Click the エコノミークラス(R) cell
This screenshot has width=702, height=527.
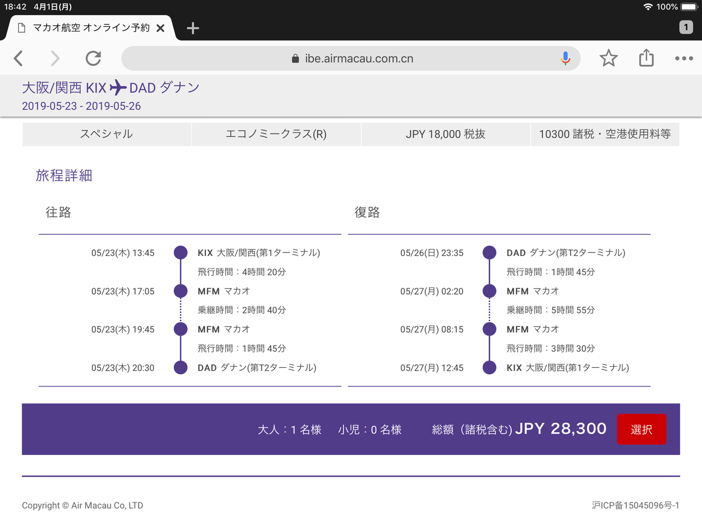coord(276,134)
